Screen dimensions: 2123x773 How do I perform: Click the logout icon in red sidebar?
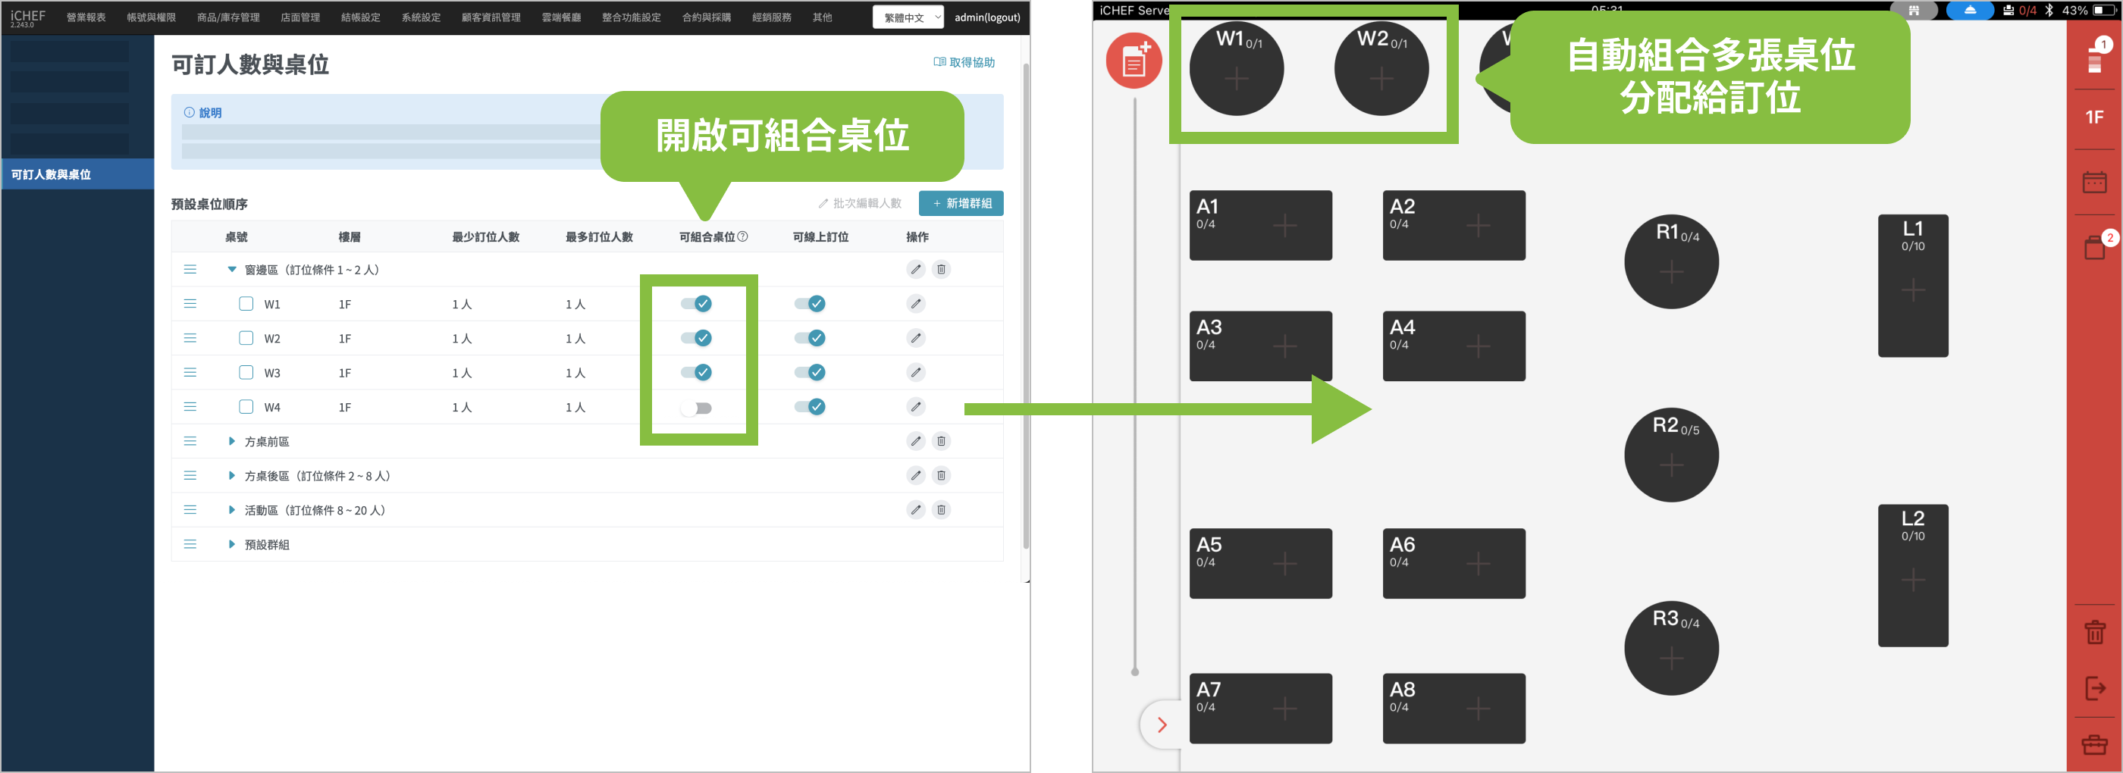(2093, 687)
